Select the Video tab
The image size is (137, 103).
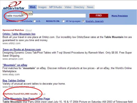tap(68, 7)
